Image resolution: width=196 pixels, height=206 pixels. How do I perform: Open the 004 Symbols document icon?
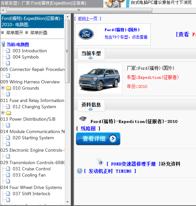point(8,57)
